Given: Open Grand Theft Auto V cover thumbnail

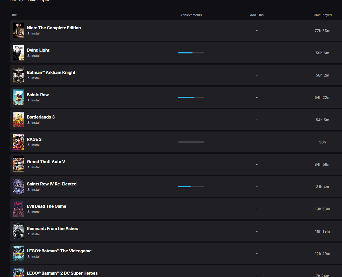Looking at the screenshot, I should click(x=18, y=164).
